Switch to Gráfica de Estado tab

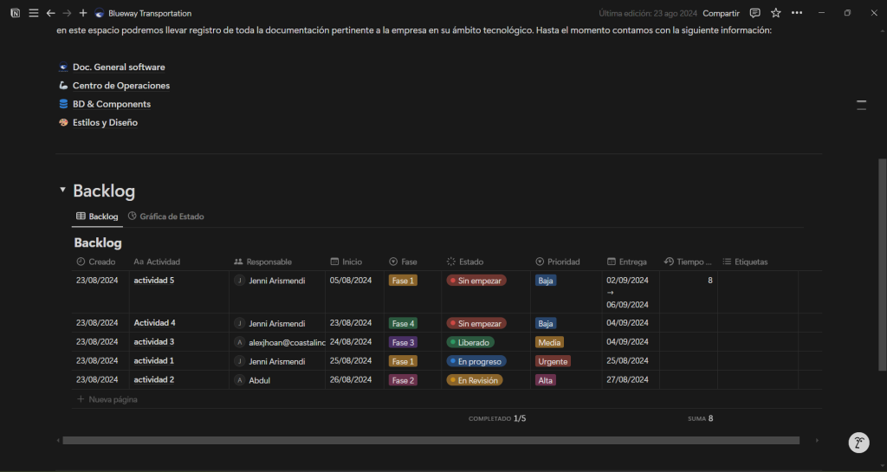pyautogui.click(x=165, y=217)
